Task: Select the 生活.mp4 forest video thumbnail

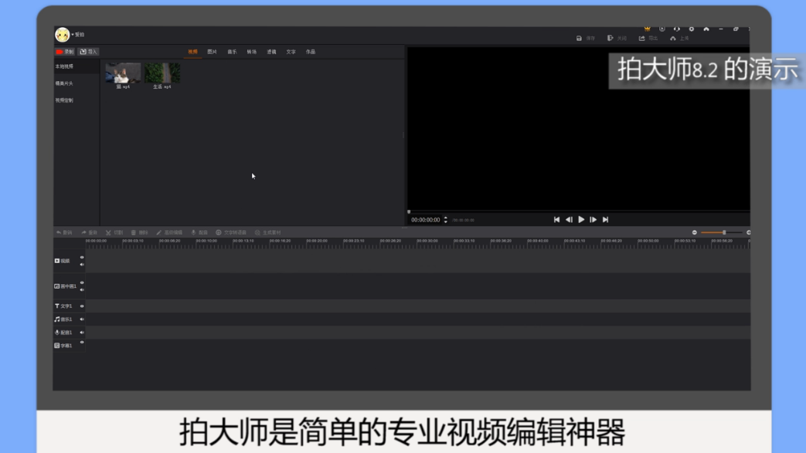Action: pyautogui.click(x=162, y=73)
